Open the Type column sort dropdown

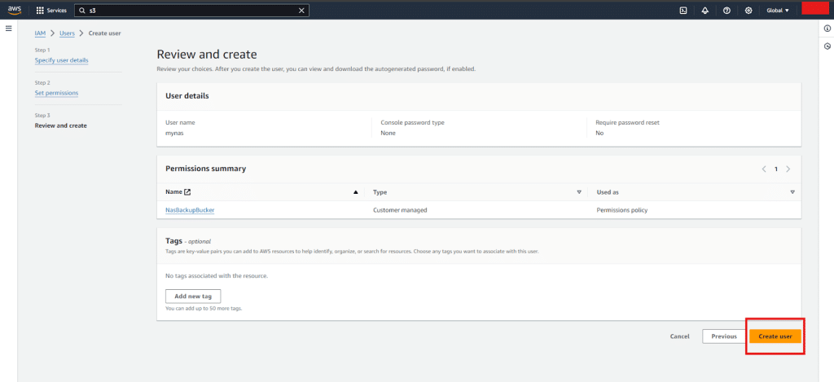coord(579,192)
